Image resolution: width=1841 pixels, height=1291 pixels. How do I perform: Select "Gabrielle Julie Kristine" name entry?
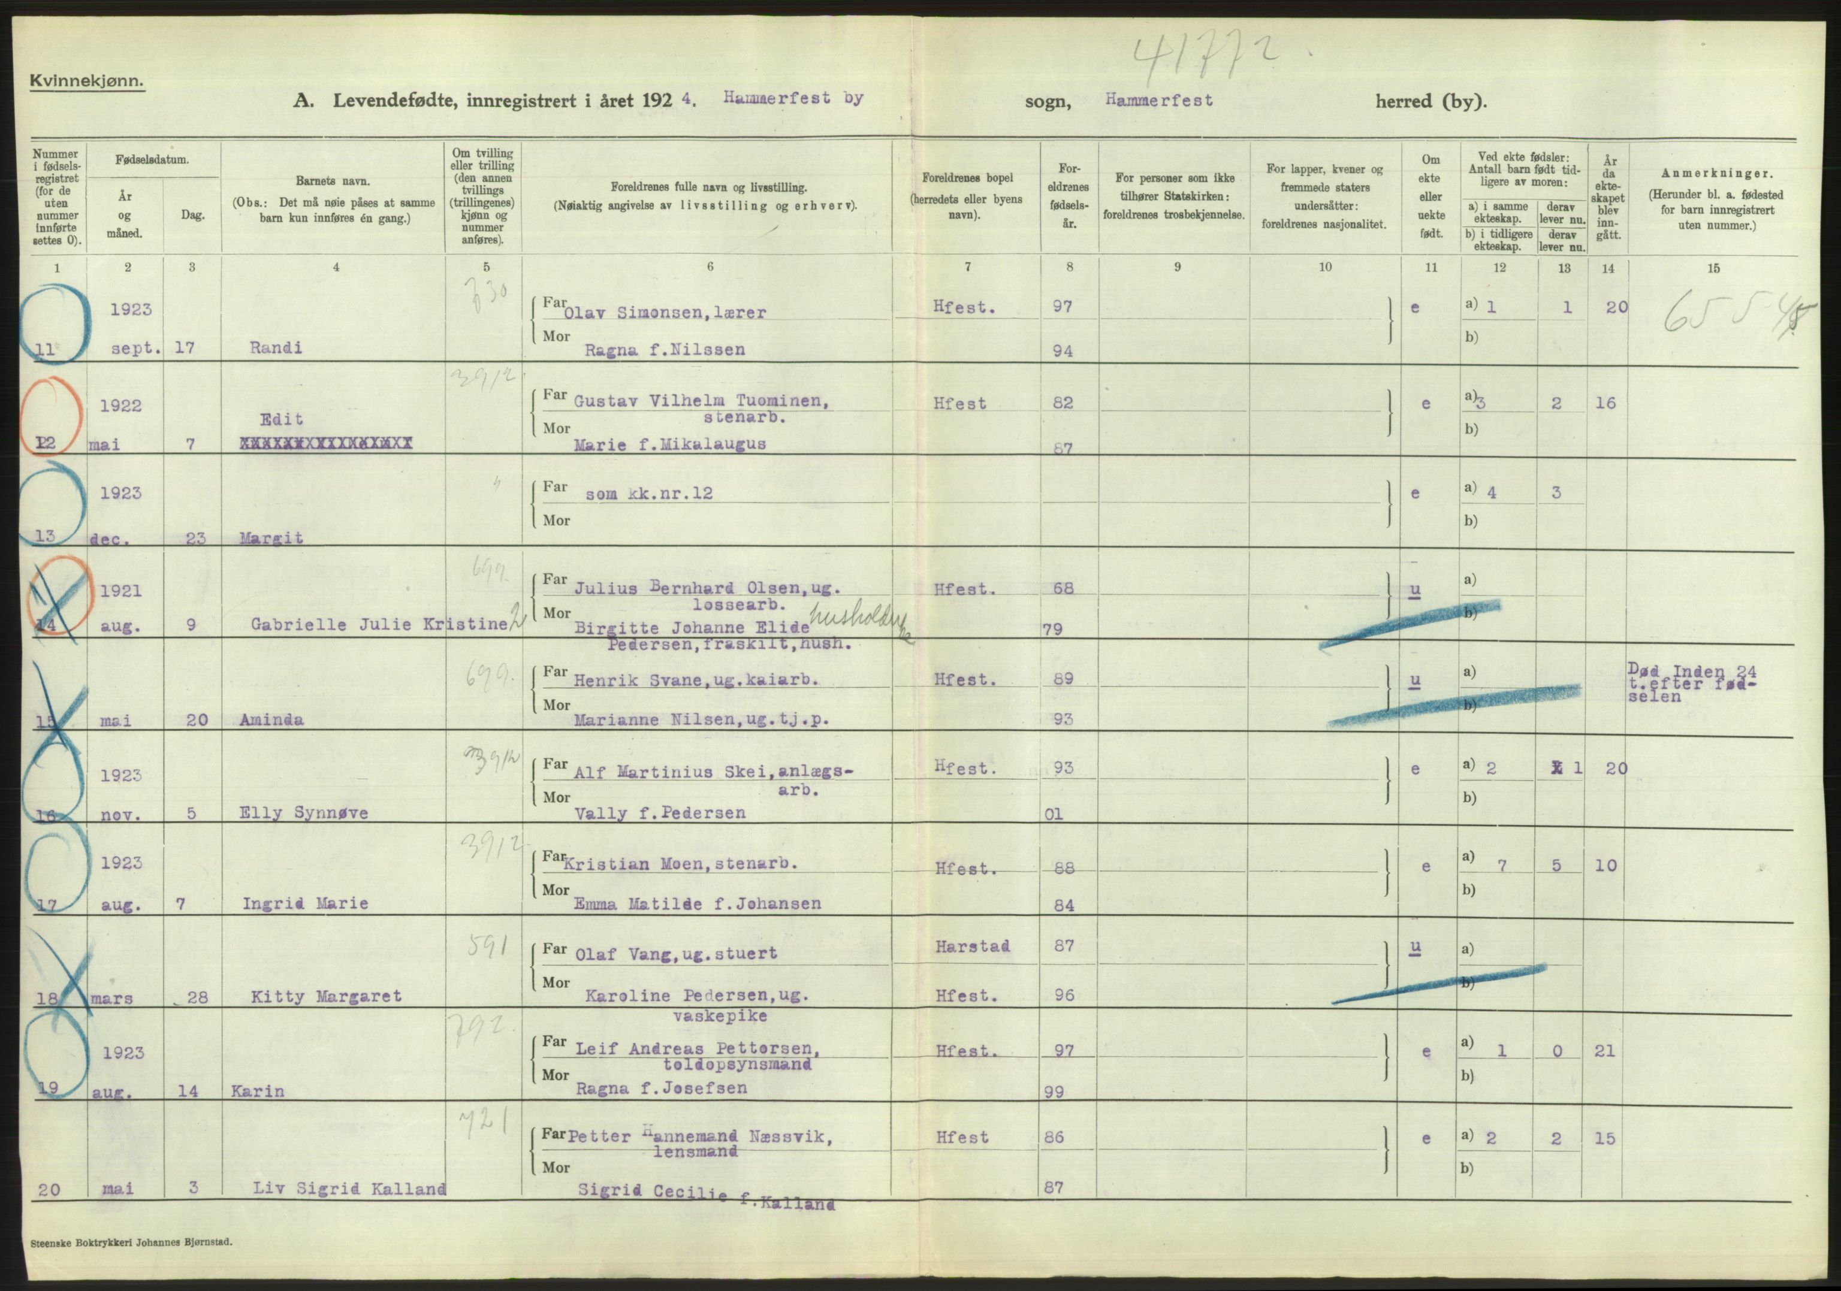379,625
